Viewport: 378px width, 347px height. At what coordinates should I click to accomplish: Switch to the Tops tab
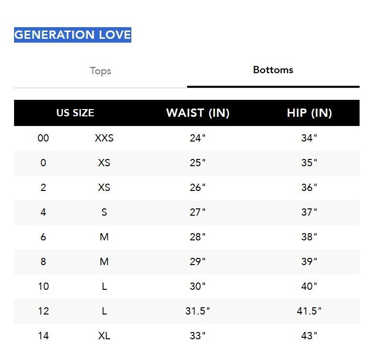tap(100, 71)
